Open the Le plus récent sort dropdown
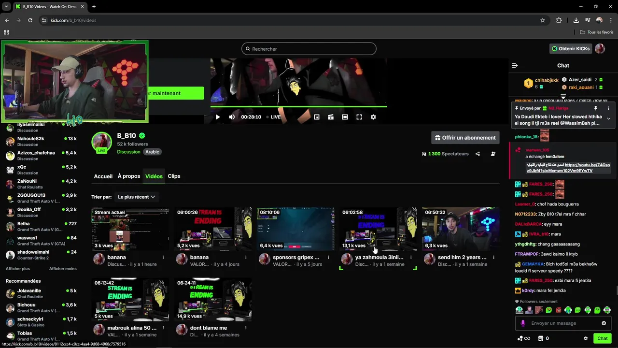This screenshot has height=348, width=618. tap(137, 197)
